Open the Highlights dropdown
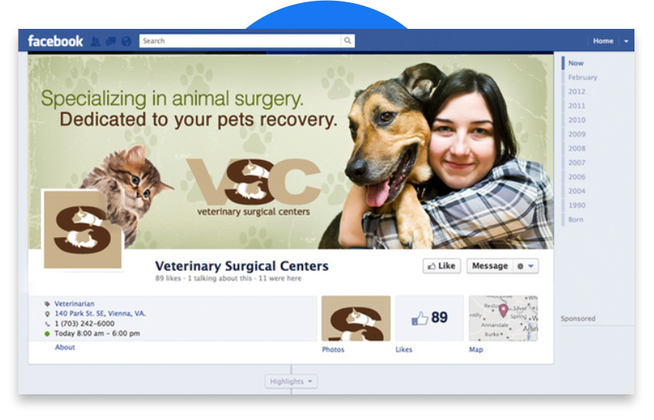The height and width of the screenshot is (420, 654). point(291,381)
